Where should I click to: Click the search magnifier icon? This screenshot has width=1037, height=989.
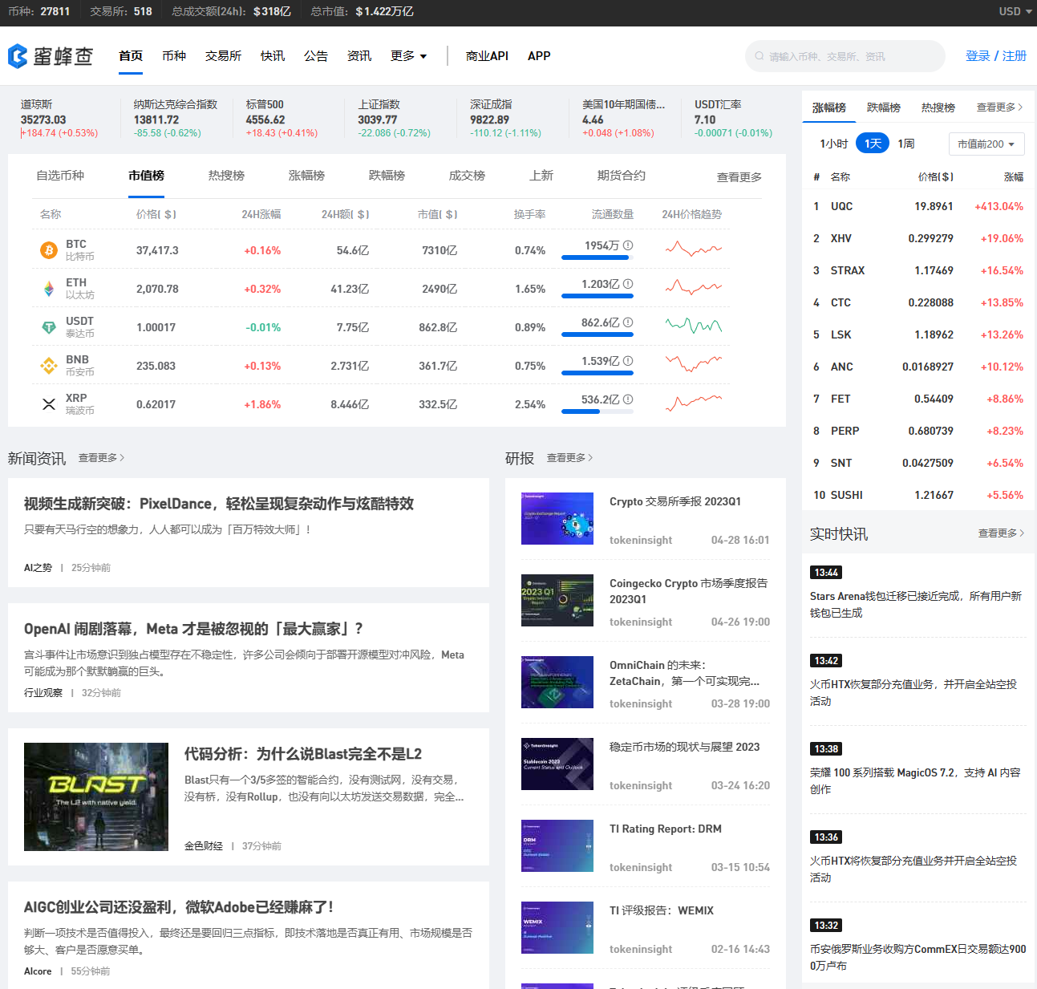[x=759, y=56]
